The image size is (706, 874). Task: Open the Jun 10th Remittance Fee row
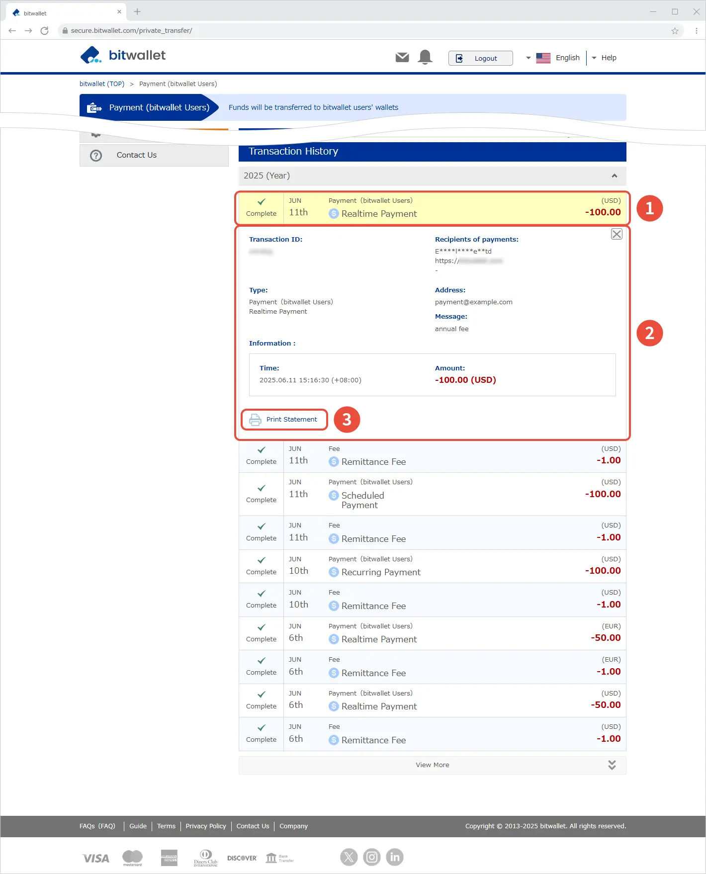click(x=432, y=600)
